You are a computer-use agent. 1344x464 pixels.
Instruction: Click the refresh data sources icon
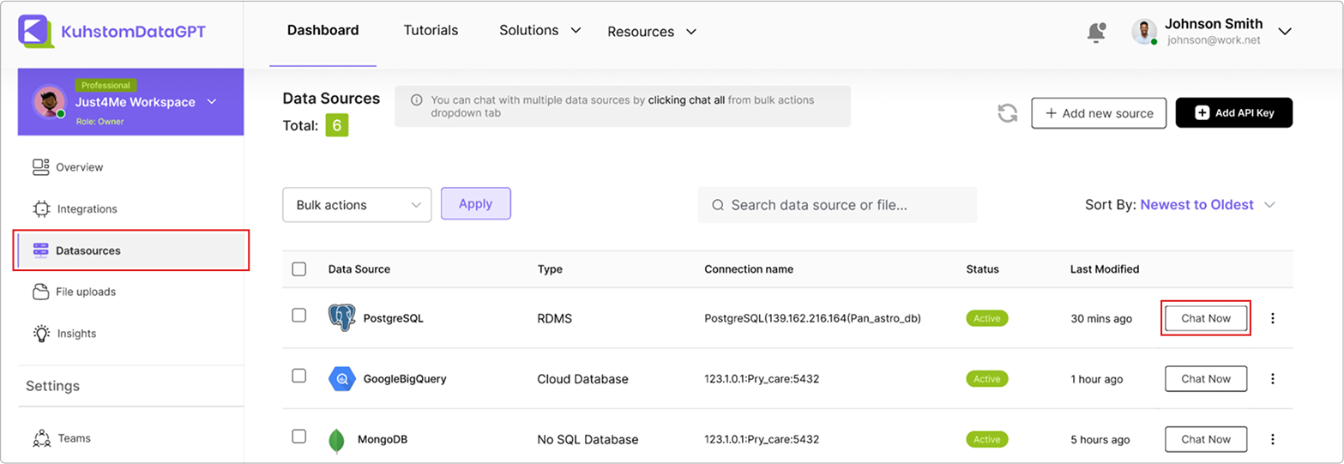pos(1007,113)
